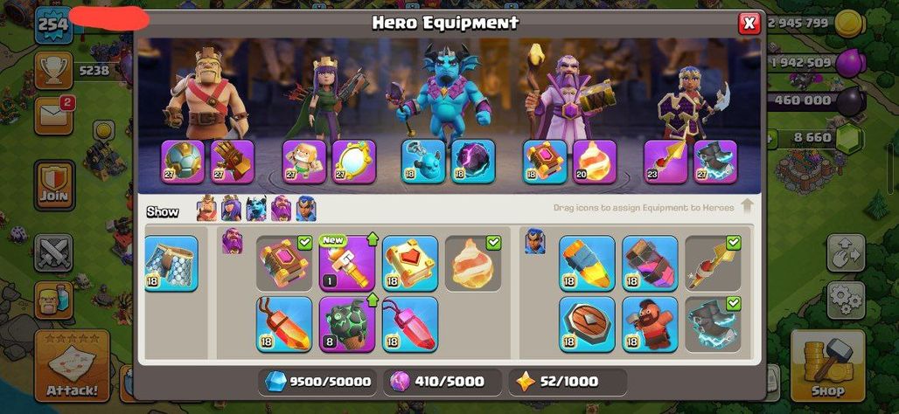Tap the Attack! map button

(73, 365)
